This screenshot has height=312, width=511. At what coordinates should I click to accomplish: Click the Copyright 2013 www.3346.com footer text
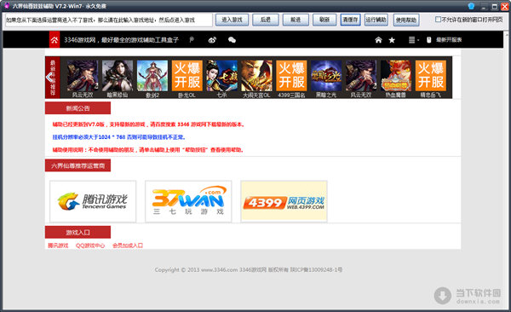(x=249, y=269)
